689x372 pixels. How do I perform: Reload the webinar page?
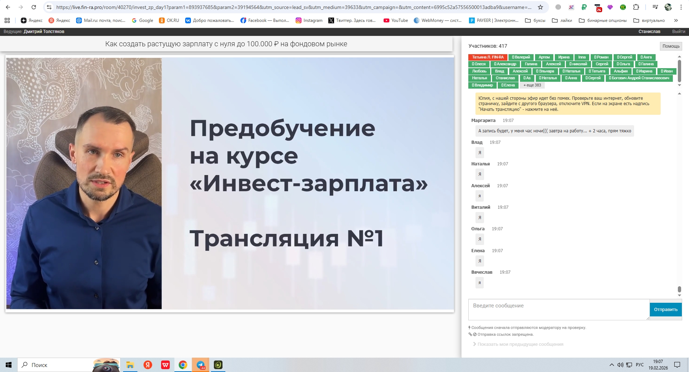tap(34, 7)
